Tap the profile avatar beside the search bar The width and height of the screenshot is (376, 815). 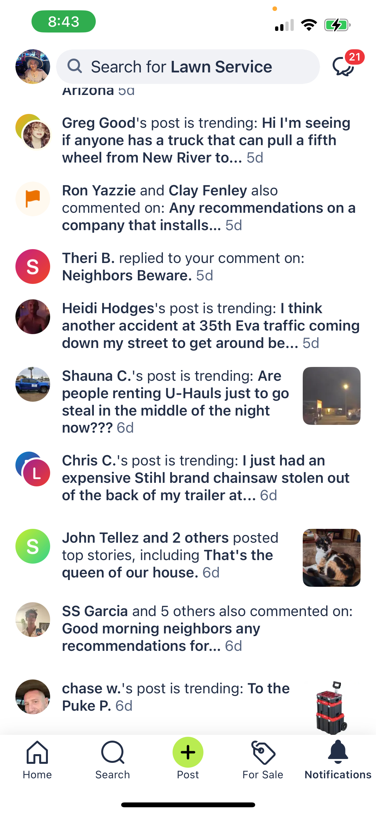click(33, 67)
